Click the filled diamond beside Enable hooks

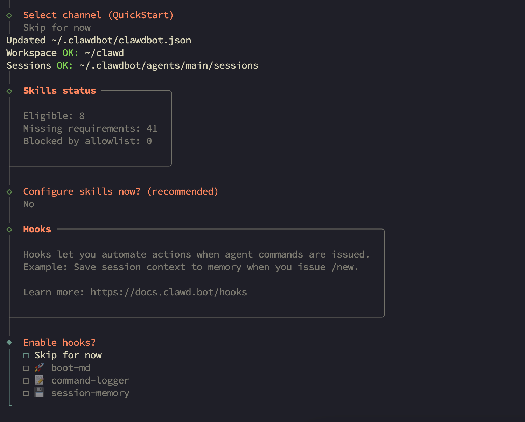point(9,342)
